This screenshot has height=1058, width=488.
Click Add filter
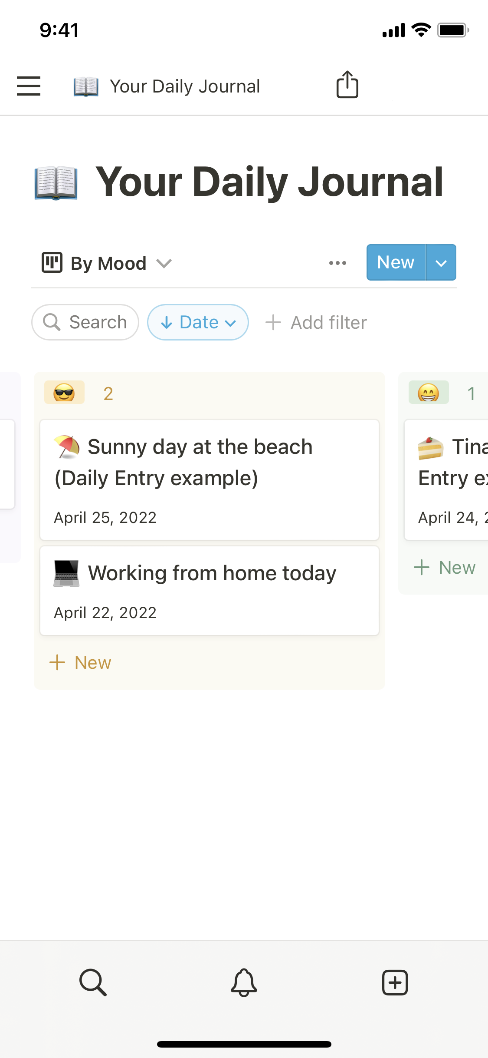[x=316, y=322]
